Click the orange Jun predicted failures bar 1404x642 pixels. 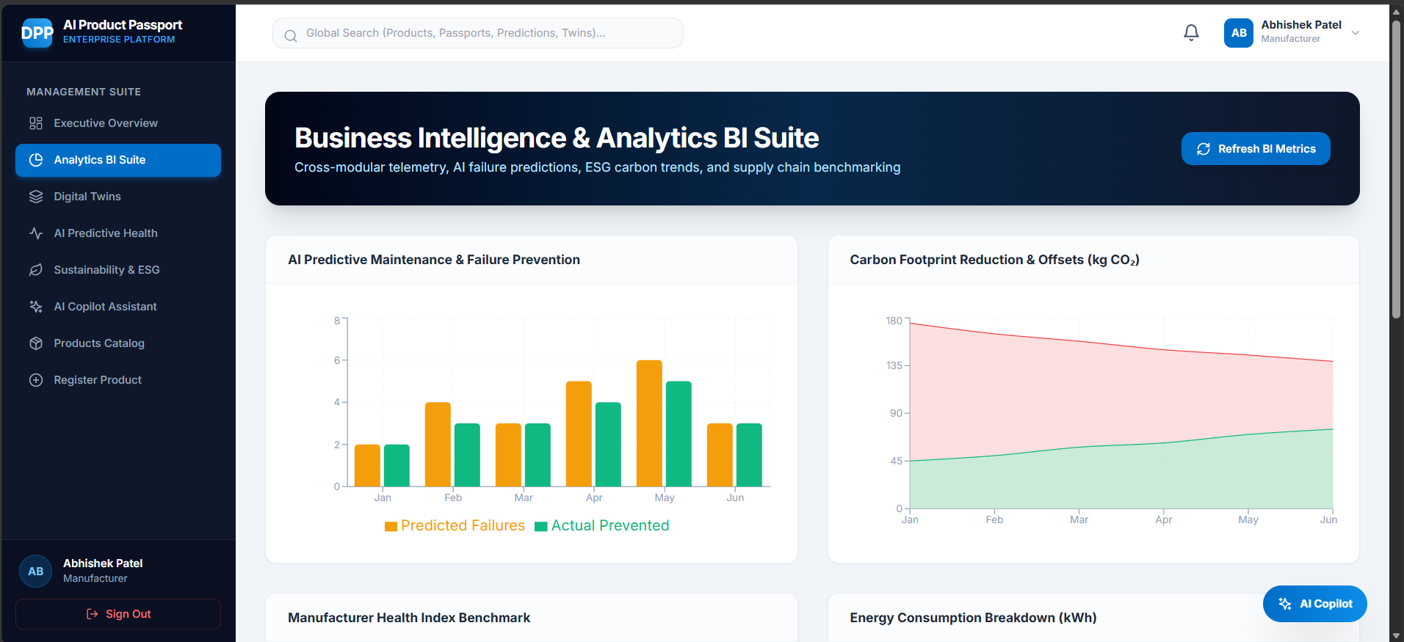720,455
